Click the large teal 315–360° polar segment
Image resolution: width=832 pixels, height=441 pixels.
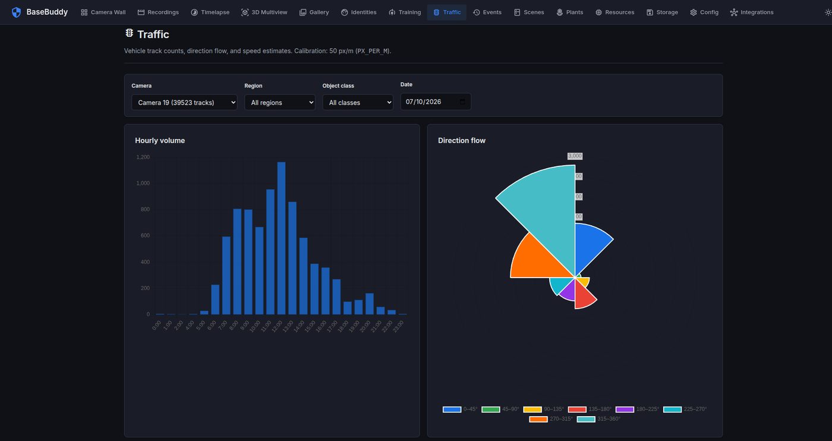(x=547, y=214)
